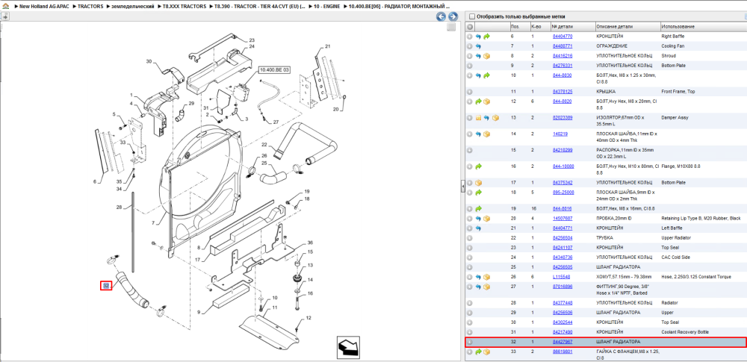Open 10 - ENGINE breadcrumb level

coord(327,7)
